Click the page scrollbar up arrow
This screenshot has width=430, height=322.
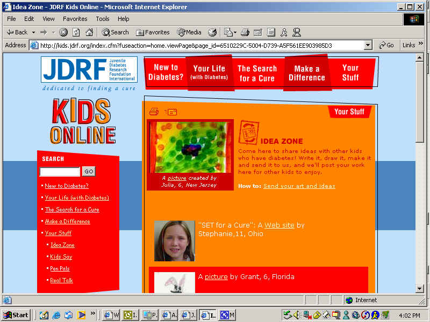click(x=420, y=57)
